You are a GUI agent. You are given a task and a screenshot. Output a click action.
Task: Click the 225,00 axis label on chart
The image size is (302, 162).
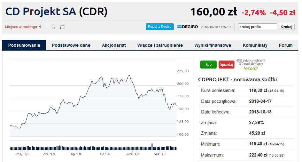pos(183,71)
